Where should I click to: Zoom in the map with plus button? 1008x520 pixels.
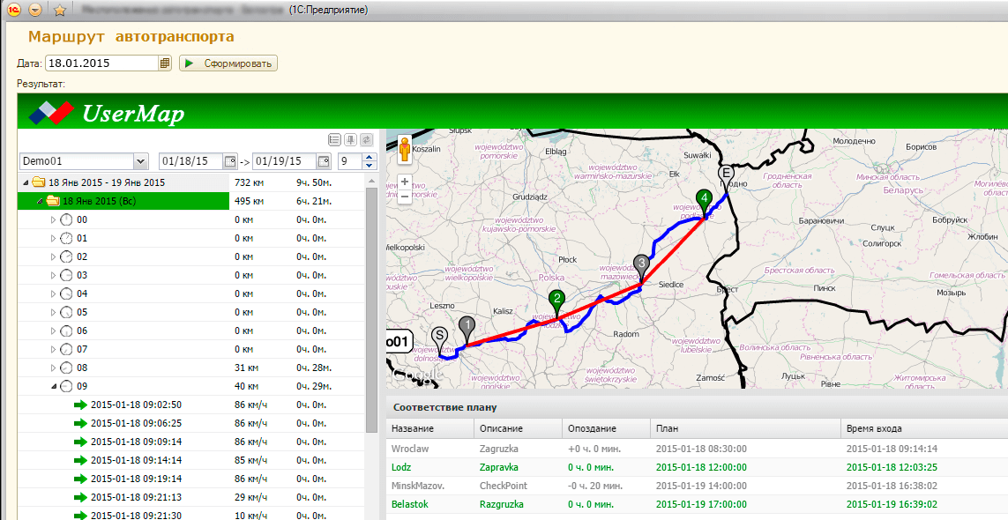click(405, 182)
